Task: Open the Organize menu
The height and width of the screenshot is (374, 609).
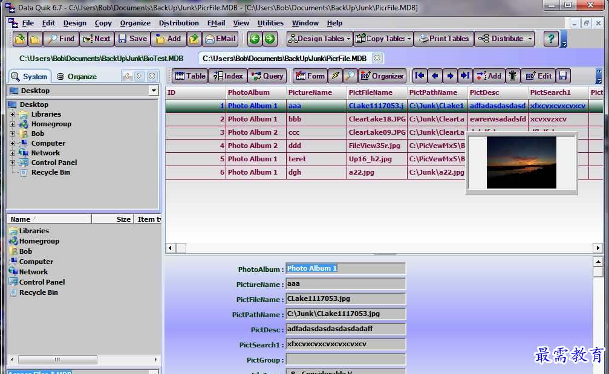Action: (135, 23)
